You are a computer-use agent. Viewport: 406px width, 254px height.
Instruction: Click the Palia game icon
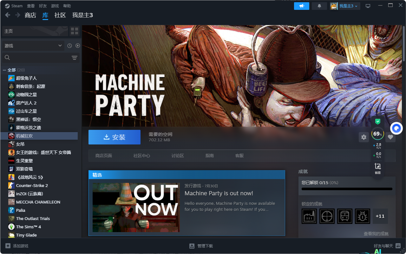(x=11, y=210)
